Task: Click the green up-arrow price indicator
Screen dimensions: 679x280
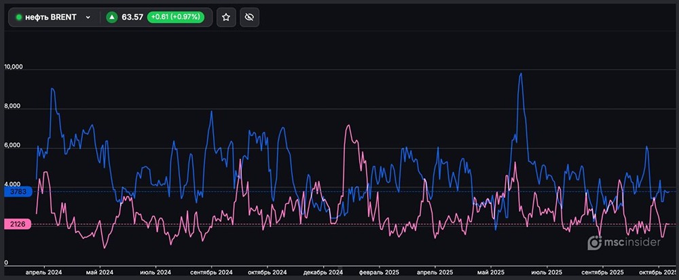Action: coord(112,17)
